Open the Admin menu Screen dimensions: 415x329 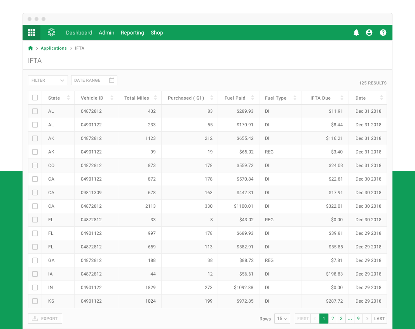(x=106, y=33)
